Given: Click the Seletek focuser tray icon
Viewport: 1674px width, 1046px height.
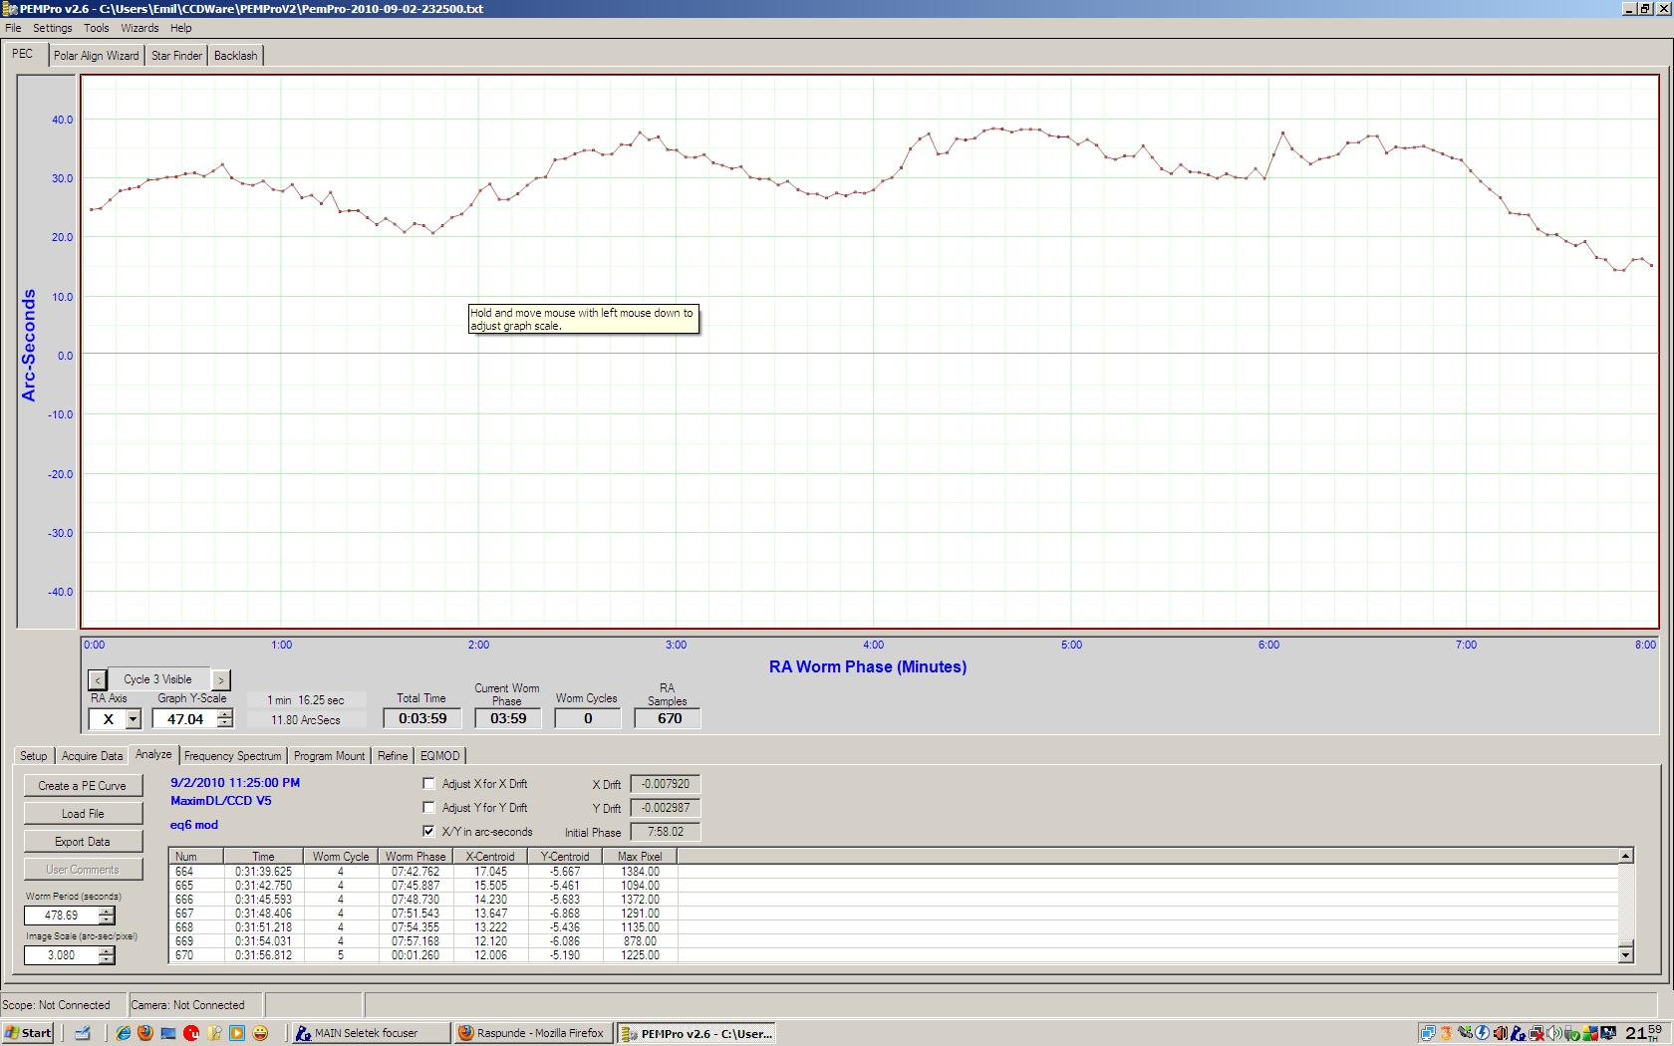Looking at the screenshot, I should (x=1519, y=1033).
